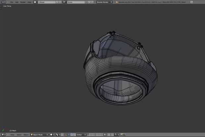Open the Global transform orientation dropdown
Screen dimensions: 205x137
coord(81,135)
